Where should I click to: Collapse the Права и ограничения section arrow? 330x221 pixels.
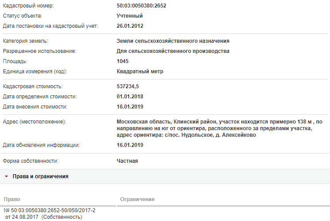coord(6,176)
